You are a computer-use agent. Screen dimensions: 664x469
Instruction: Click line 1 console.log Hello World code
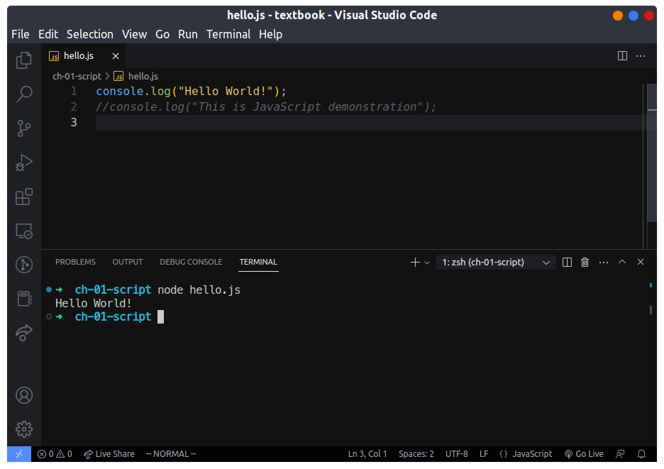coord(192,92)
